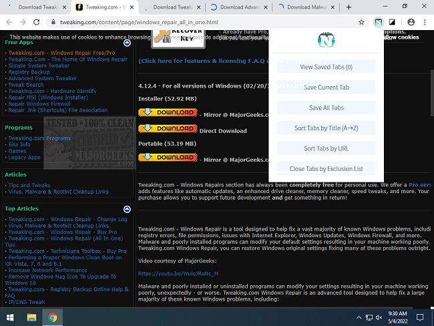Open Windows Repair - Change Log link

(x=67, y=219)
